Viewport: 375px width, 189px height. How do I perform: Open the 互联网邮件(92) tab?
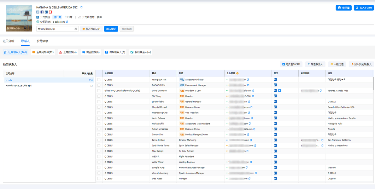pyautogui.click(x=43, y=52)
